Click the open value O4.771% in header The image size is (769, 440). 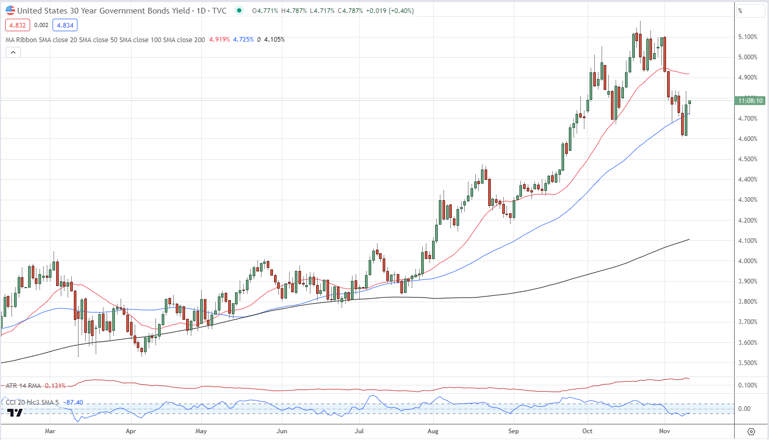pyautogui.click(x=265, y=10)
